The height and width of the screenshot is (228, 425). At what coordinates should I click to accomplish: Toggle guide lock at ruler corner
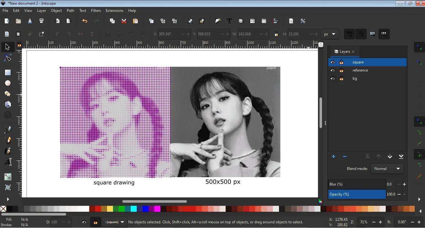[19, 45]
